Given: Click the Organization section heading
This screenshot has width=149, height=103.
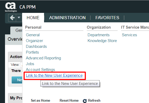Looking at the screenshot, I should click(99, 27).
